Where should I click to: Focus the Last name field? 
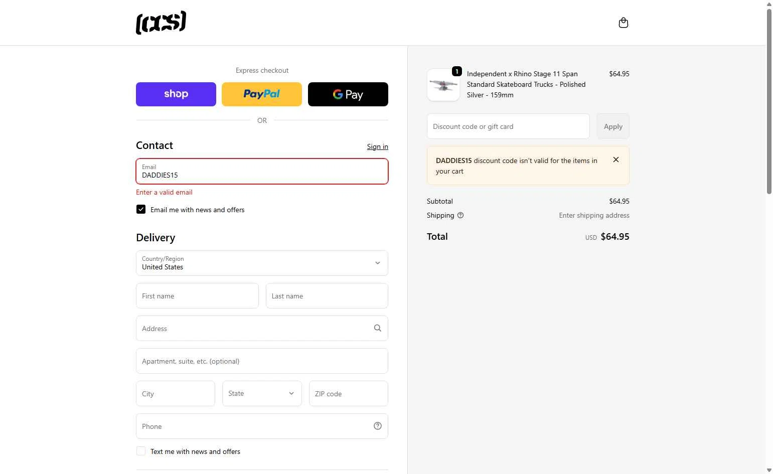tap(327, 295)
